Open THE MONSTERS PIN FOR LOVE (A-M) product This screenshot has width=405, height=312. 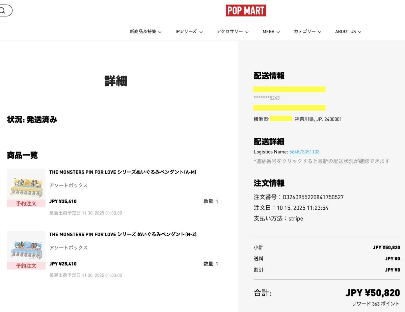(x=124, y=172)
